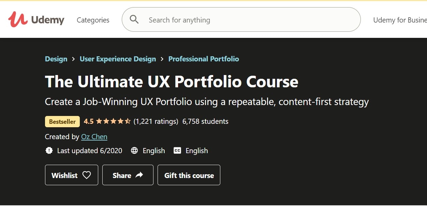The height and width of the screenshot is (206, 427).
Task: Click the heart icon in Wishlist
Action: pos(87,175)
